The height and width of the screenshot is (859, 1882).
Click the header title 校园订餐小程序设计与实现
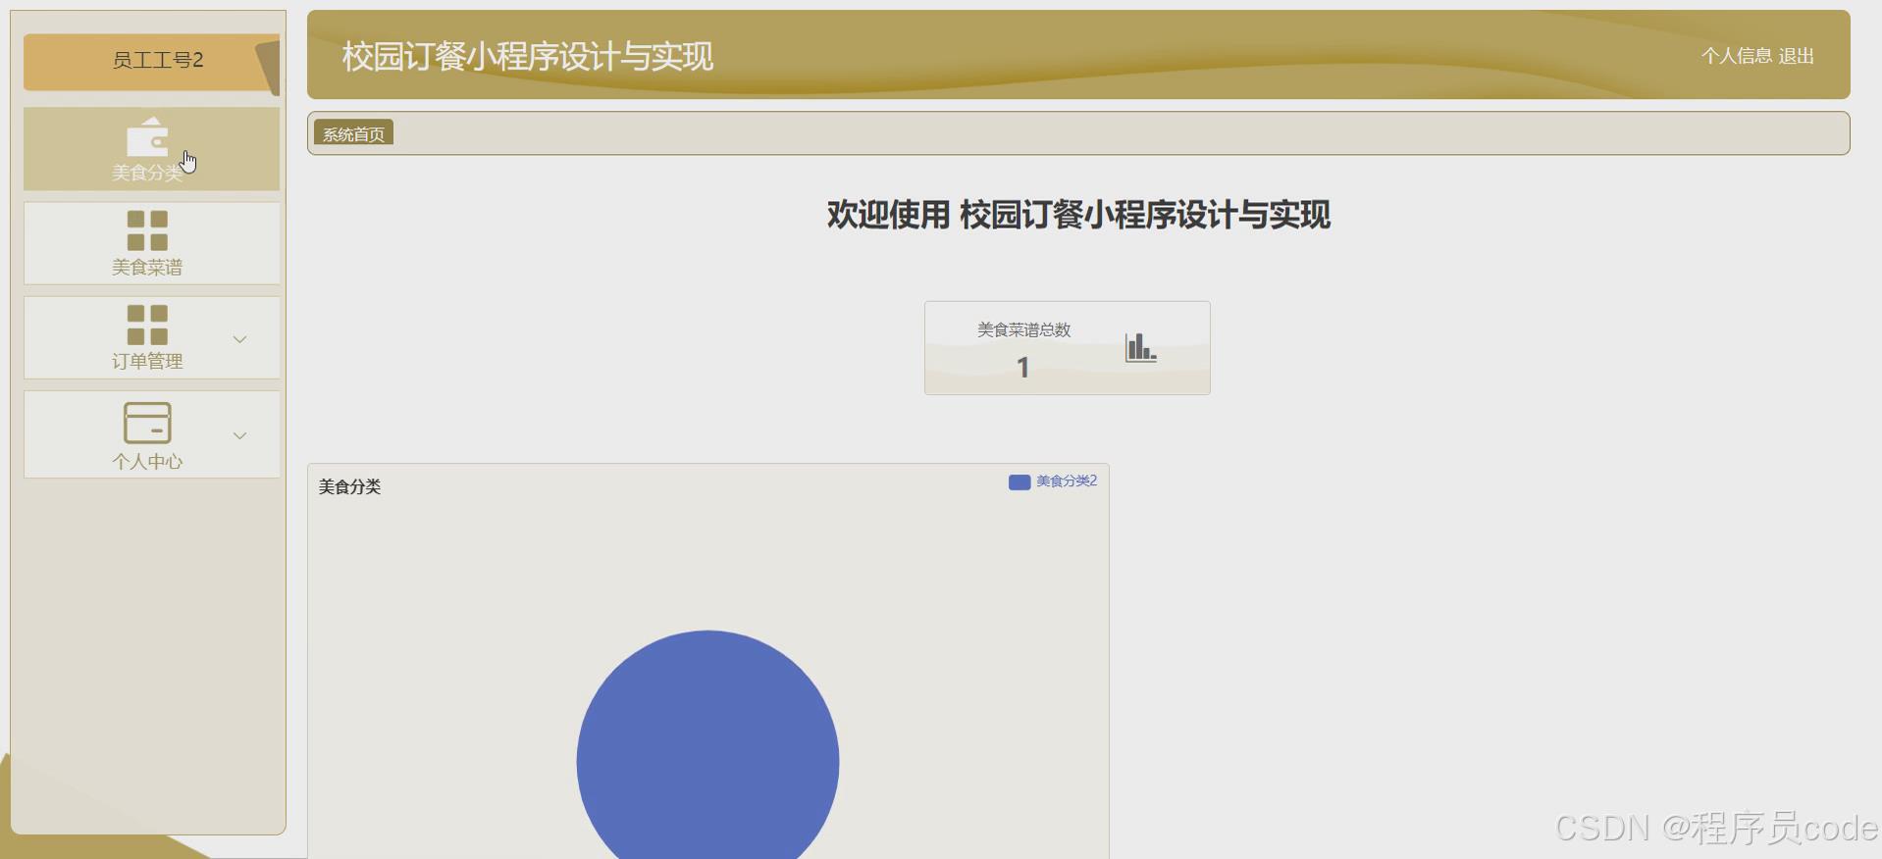tap(527, 56)
